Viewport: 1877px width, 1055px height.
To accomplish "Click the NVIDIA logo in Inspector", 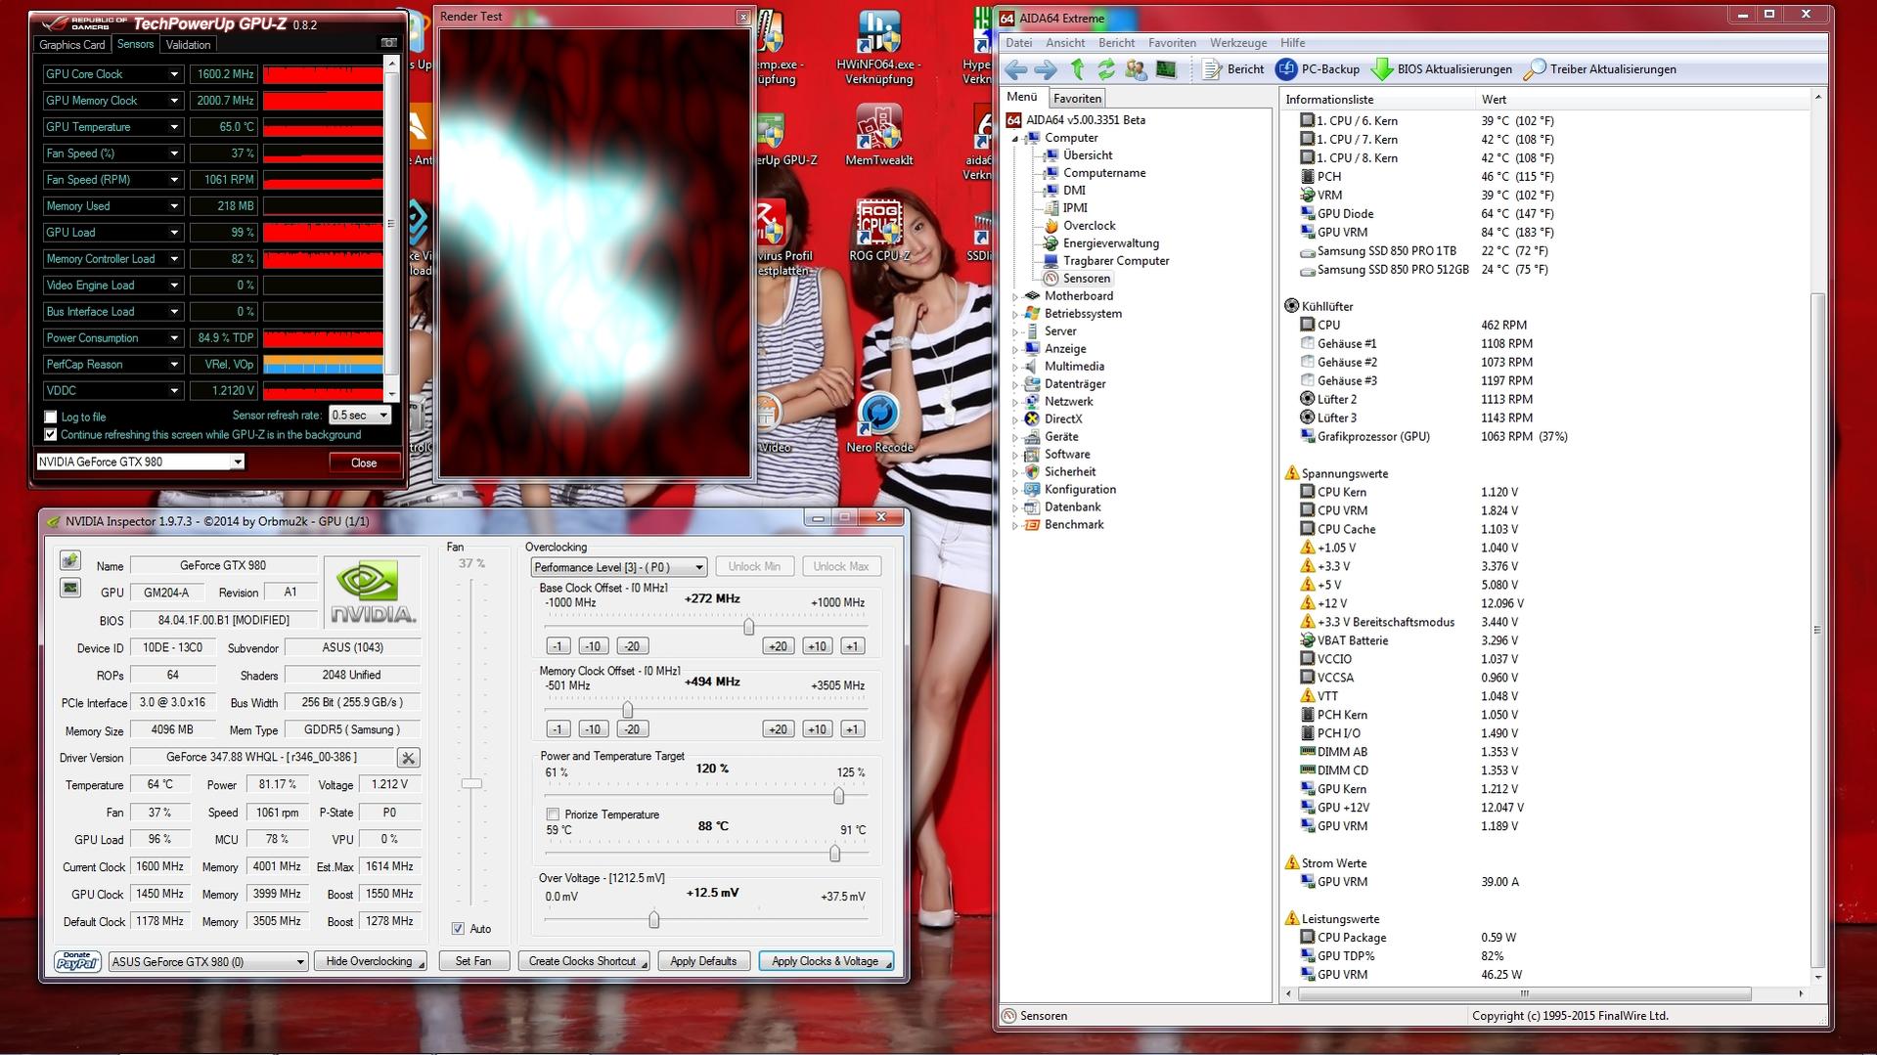I will point(373,592).
